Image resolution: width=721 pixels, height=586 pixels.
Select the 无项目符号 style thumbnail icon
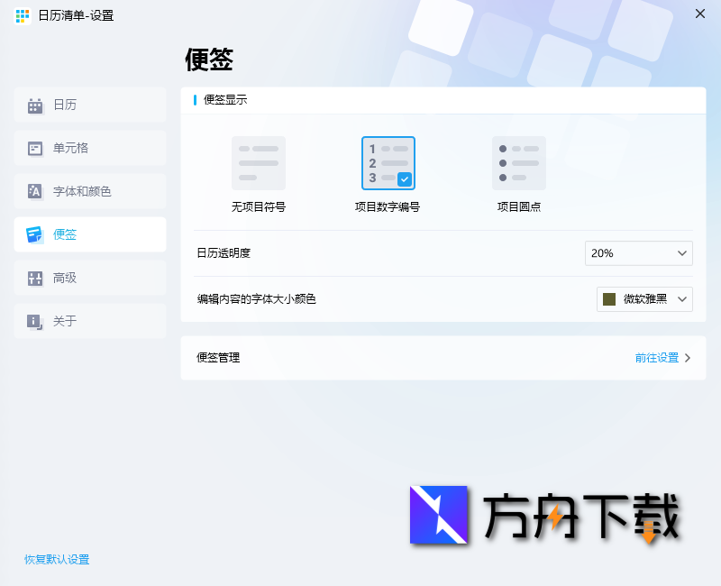pyautogui.click(x=259, y=163)
